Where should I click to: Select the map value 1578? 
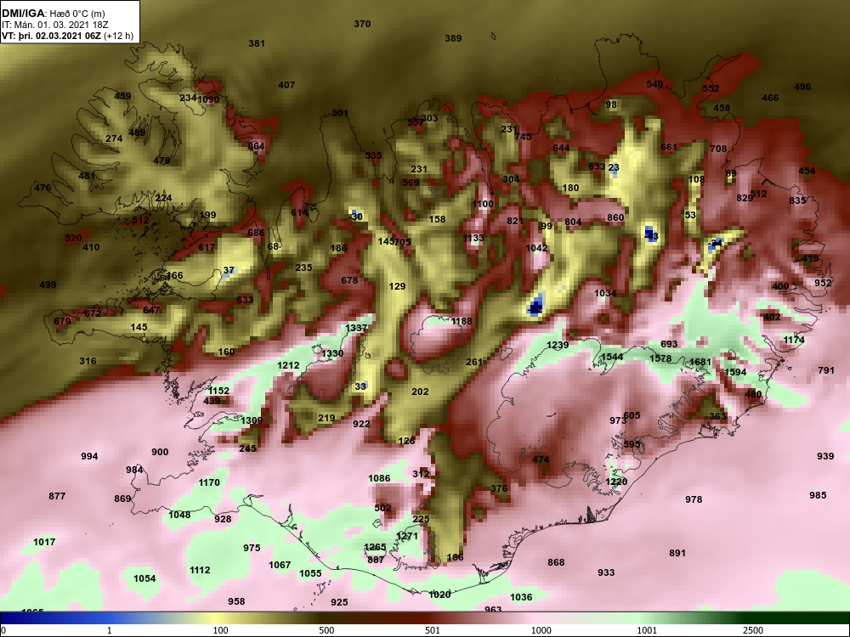660,358
